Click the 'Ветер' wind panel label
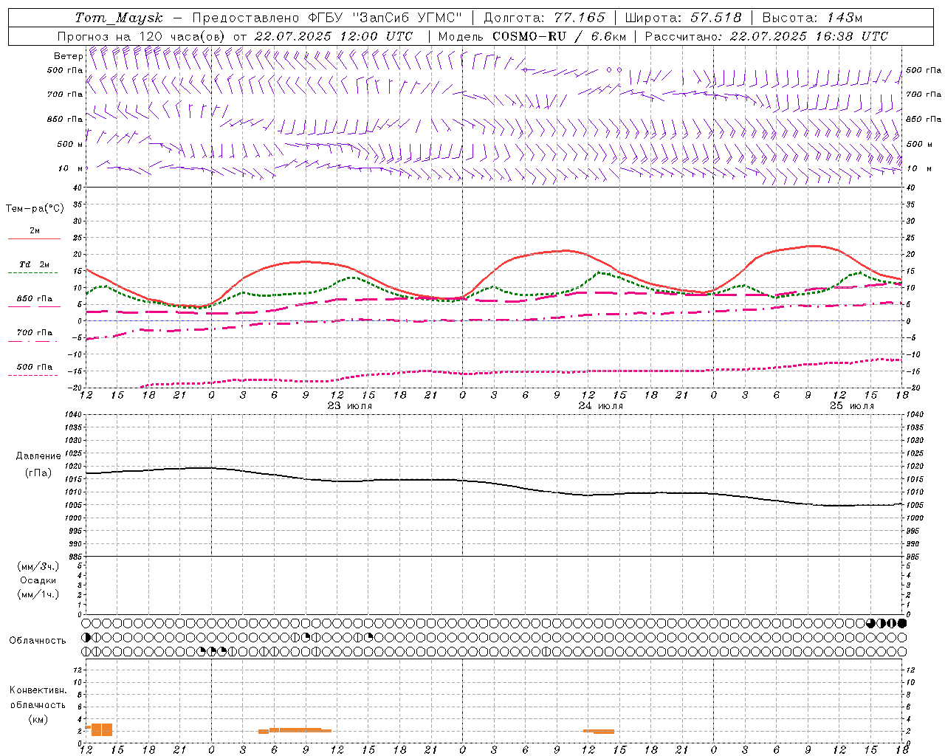Image resolution: width=945 pixels, height=756 pixels. pyautogui.click(x=68, y=56)
